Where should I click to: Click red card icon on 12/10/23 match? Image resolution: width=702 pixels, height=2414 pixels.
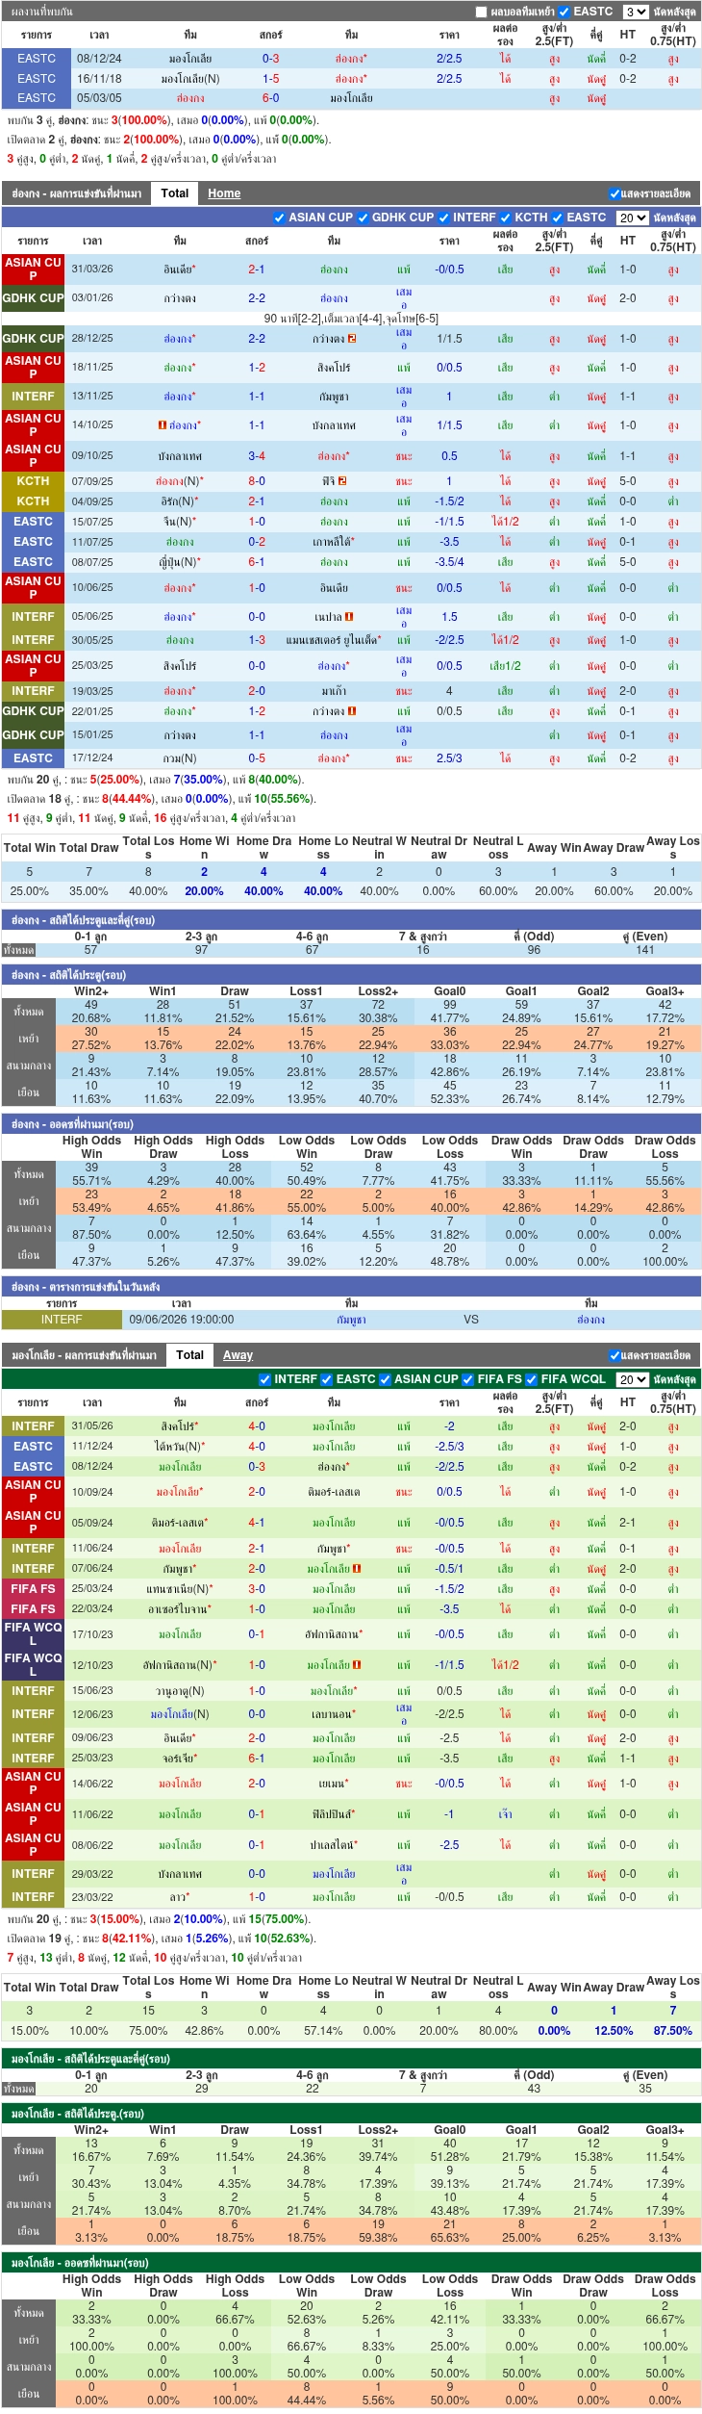pyautogui.click(x=357, y=1664)
